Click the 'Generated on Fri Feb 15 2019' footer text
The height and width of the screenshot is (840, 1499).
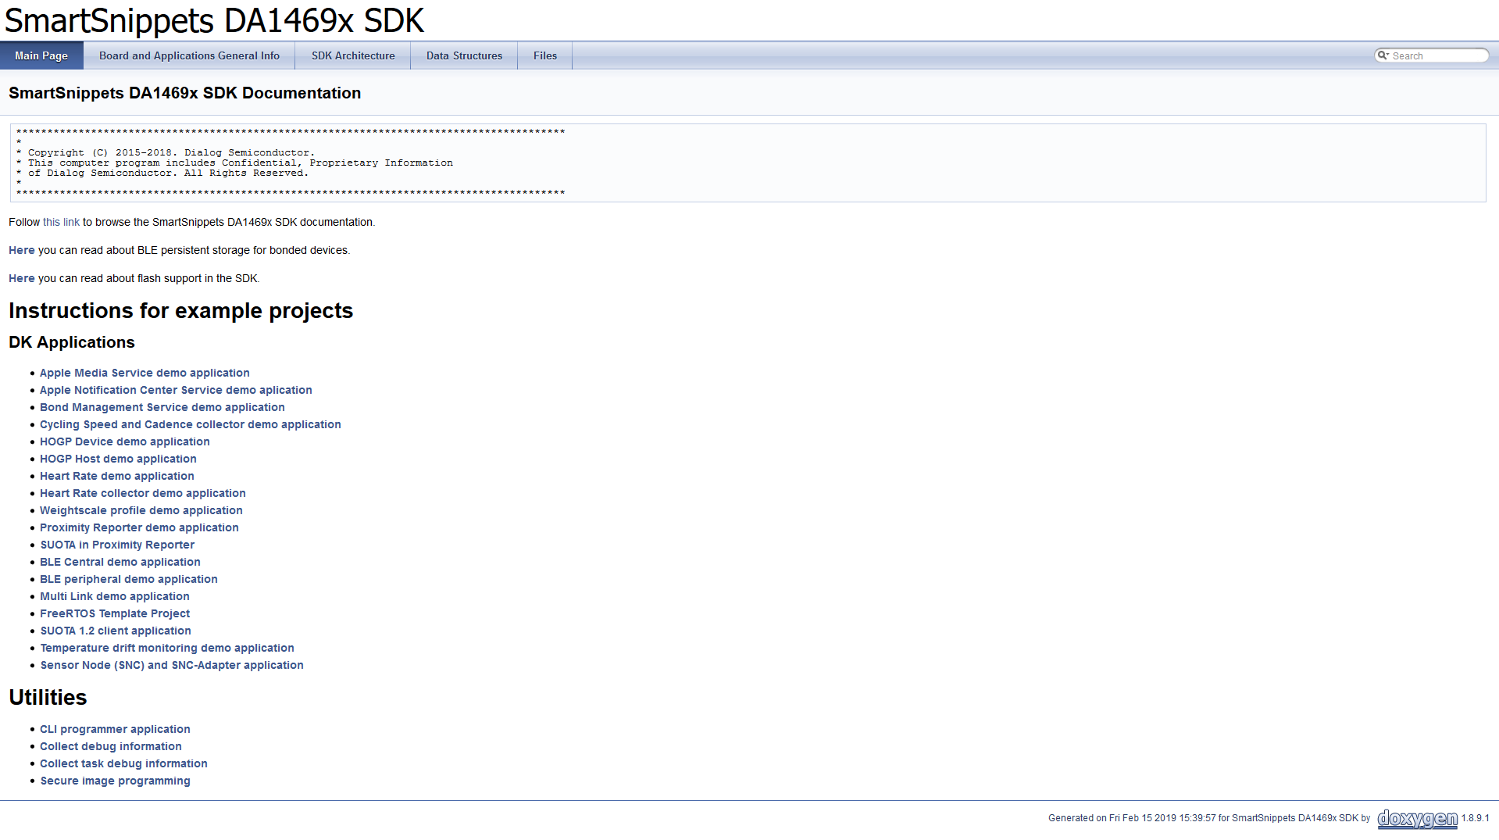pyautogui.click(x=1209, y=818)
